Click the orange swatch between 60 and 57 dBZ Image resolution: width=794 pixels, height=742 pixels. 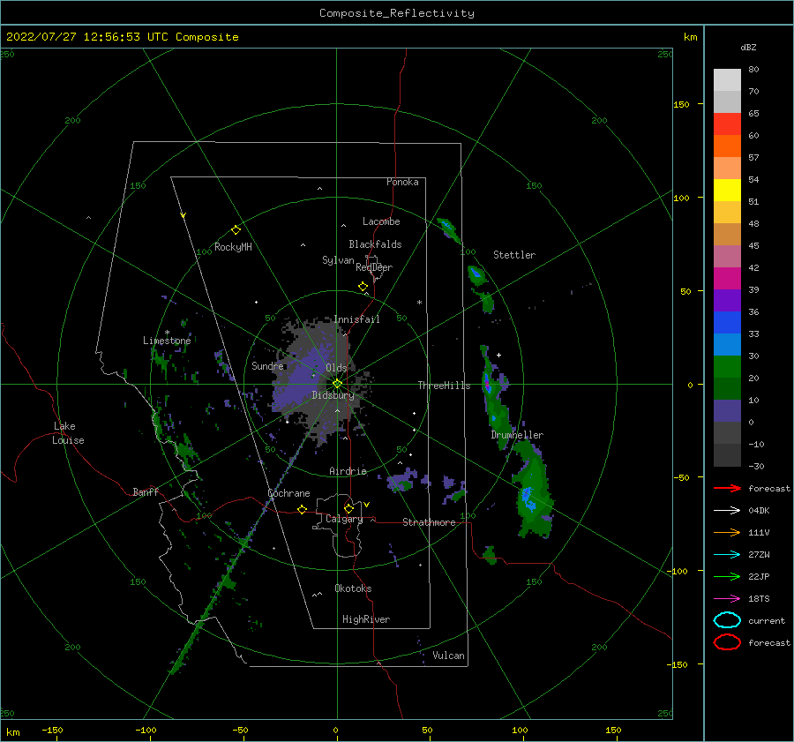[x=727, y=146]
